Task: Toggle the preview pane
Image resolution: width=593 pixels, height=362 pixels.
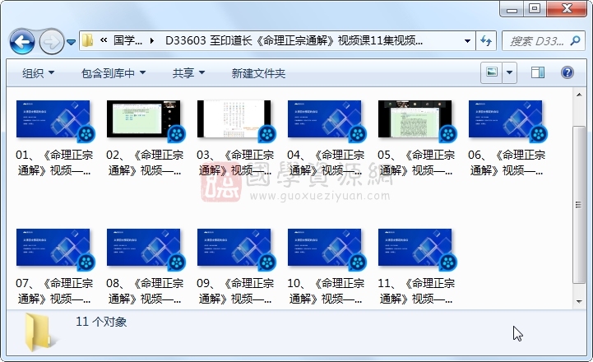Action: [538, 72]
